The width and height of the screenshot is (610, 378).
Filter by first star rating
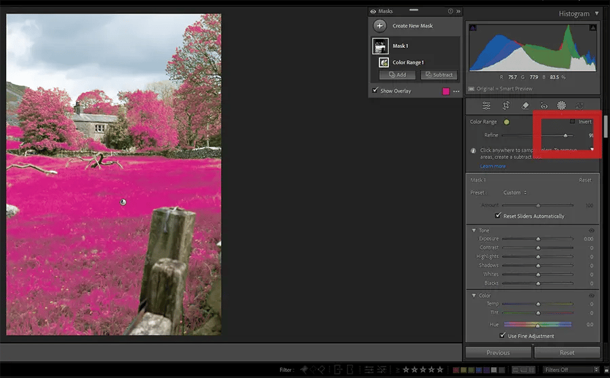click(x=406, y=369)
